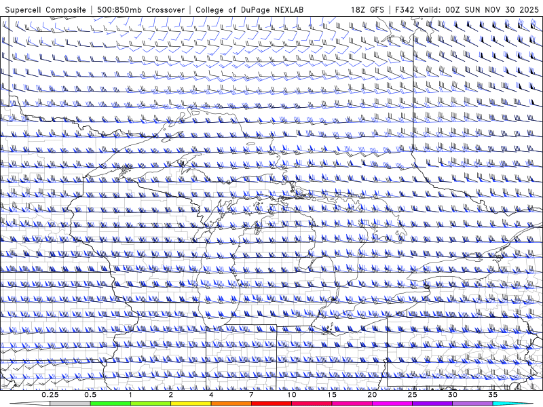The width and height of the screenshot is (543, 407).
Task: Click the 4 legend scale label
Action: [x=211, y=395]
